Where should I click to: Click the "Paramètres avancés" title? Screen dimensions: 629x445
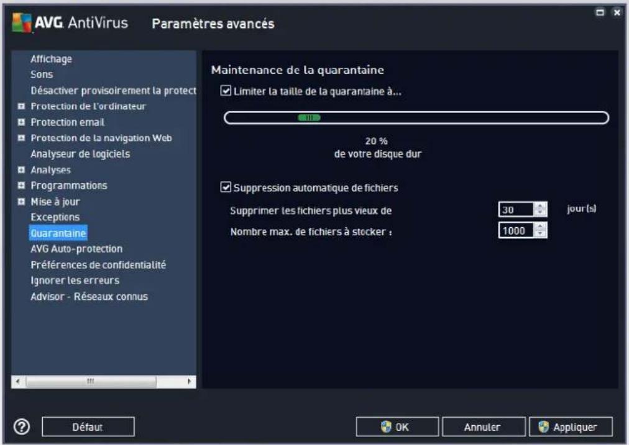point(213,24)
